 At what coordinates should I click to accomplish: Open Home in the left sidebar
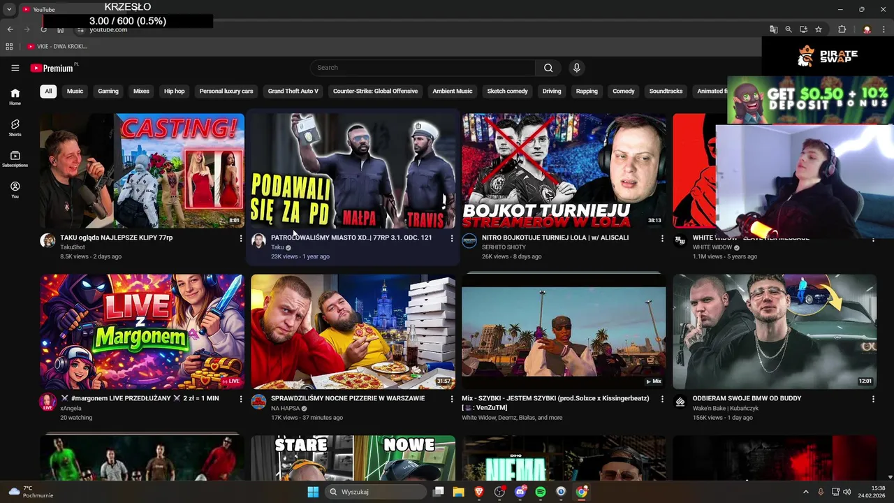tap(15, 96)
